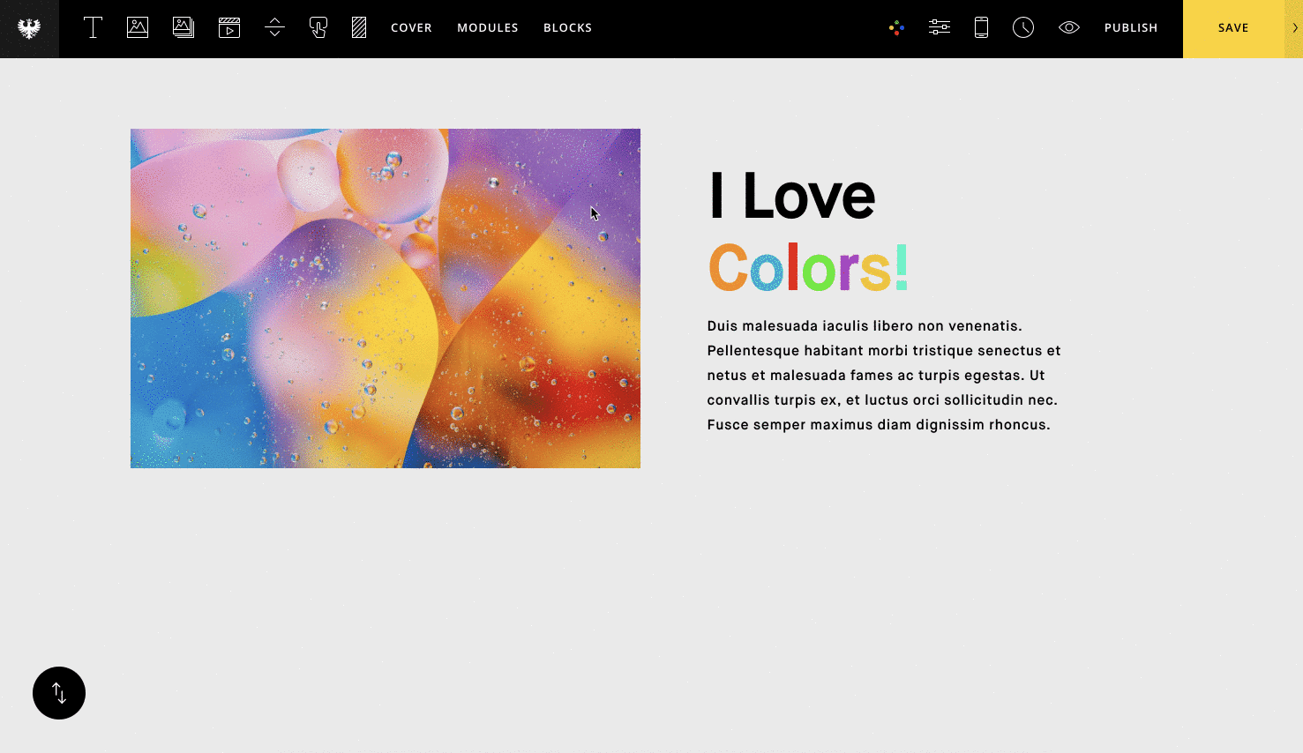Insert a single image module

tap(138, 28)
